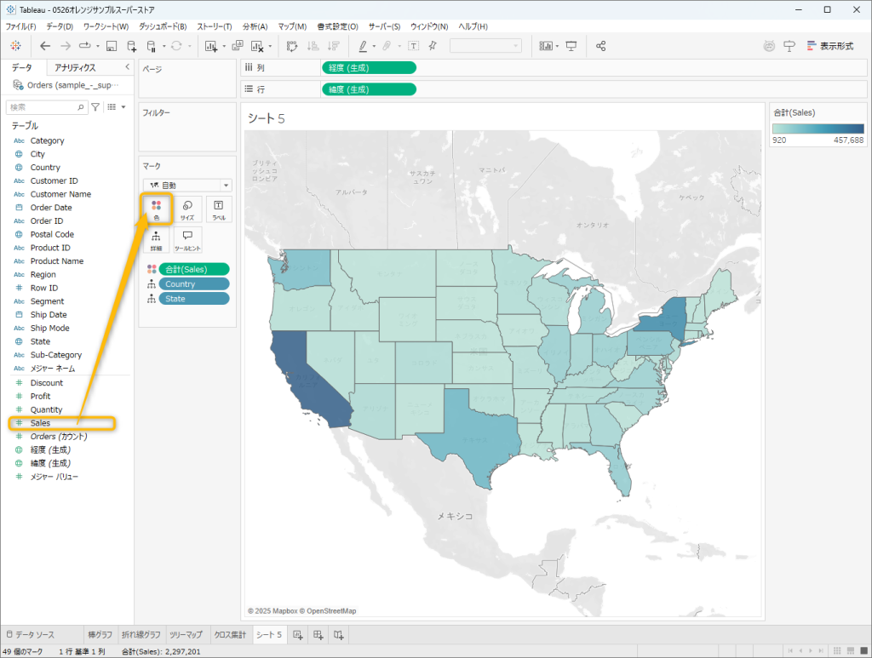Collapse the data side pane with the chevron

tap(127, 67)
